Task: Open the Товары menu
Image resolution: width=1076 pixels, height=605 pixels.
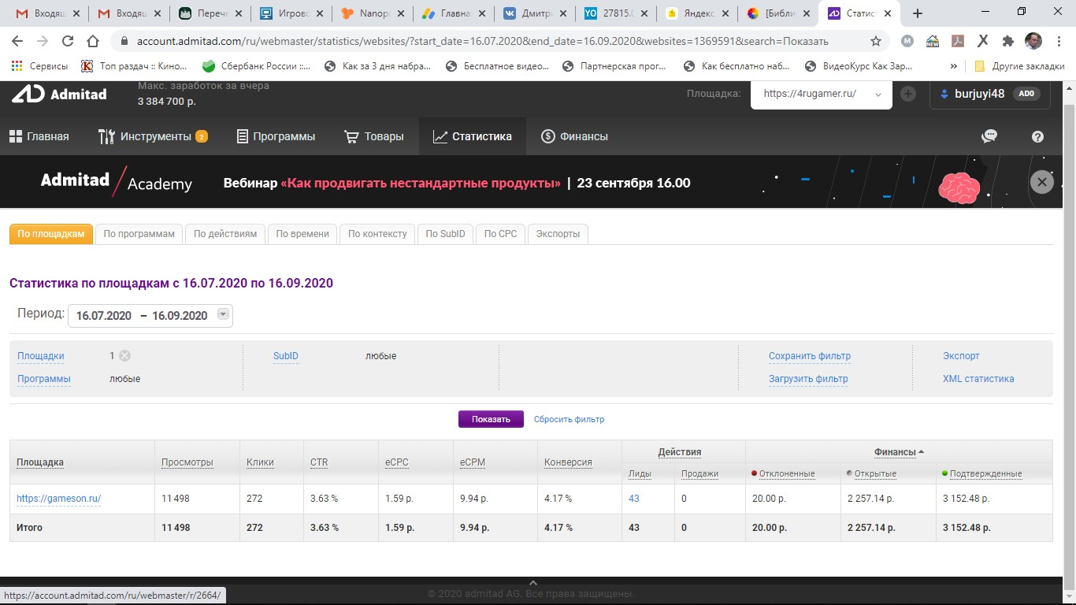Action: (x=375, y=136)
